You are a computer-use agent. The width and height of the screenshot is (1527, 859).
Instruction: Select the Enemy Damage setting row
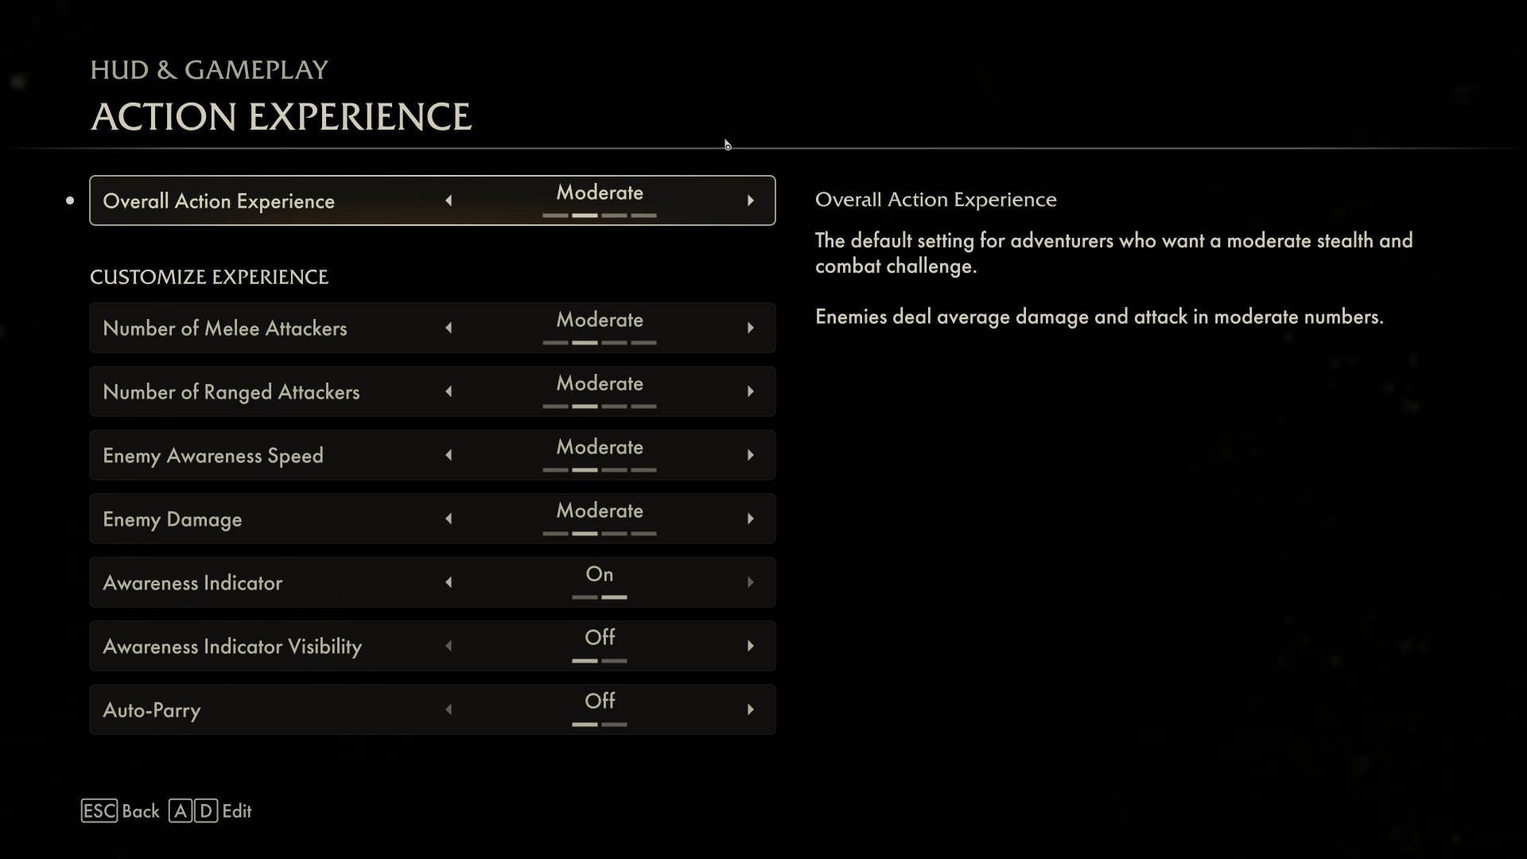tap(173, 519)
